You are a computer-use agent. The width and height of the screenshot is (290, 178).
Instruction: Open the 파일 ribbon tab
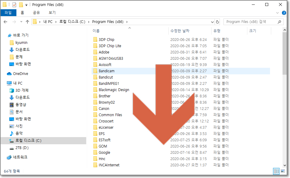point(8,13)
